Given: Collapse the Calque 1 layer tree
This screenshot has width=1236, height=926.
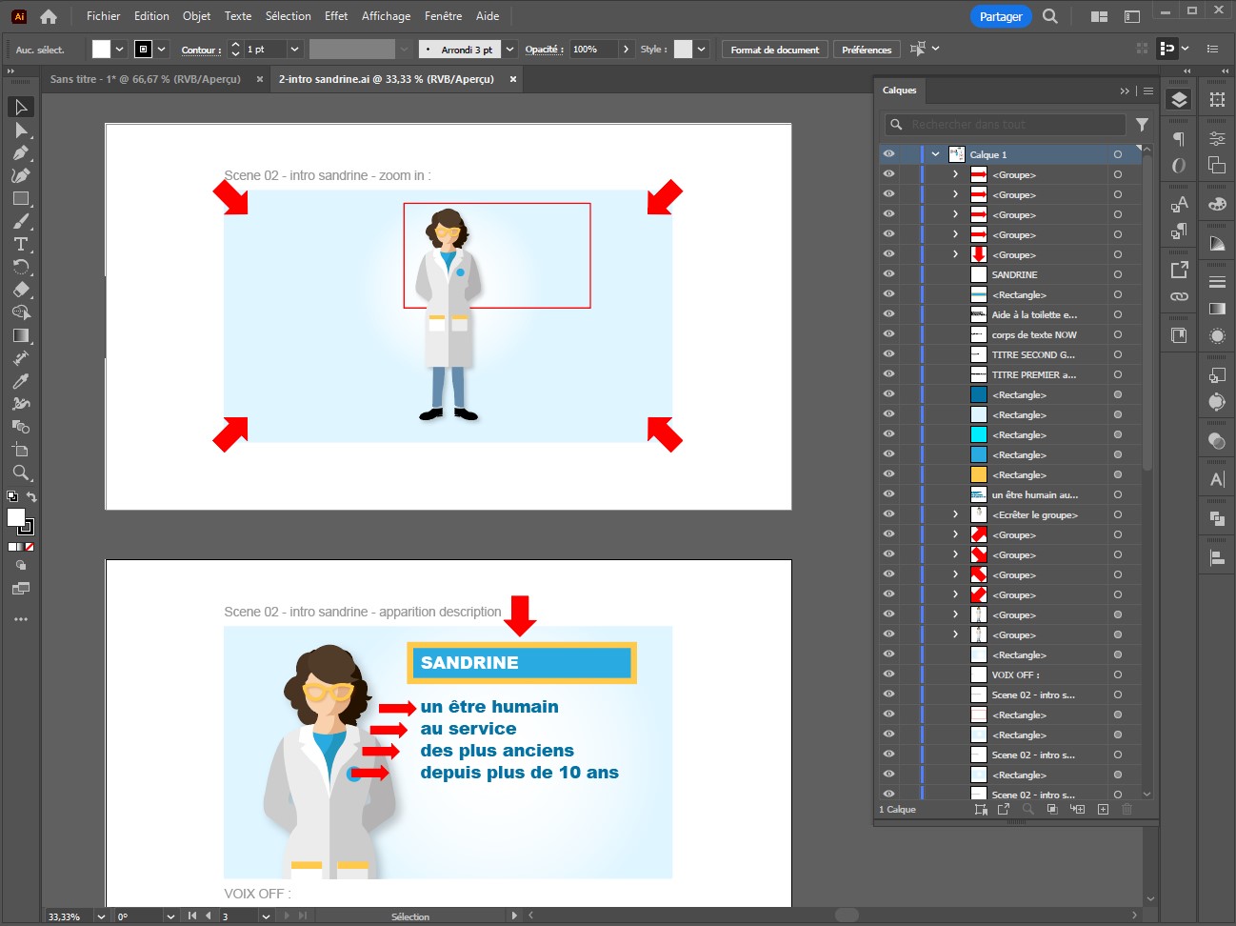Looking at the screenshot, I should point(936,154).
